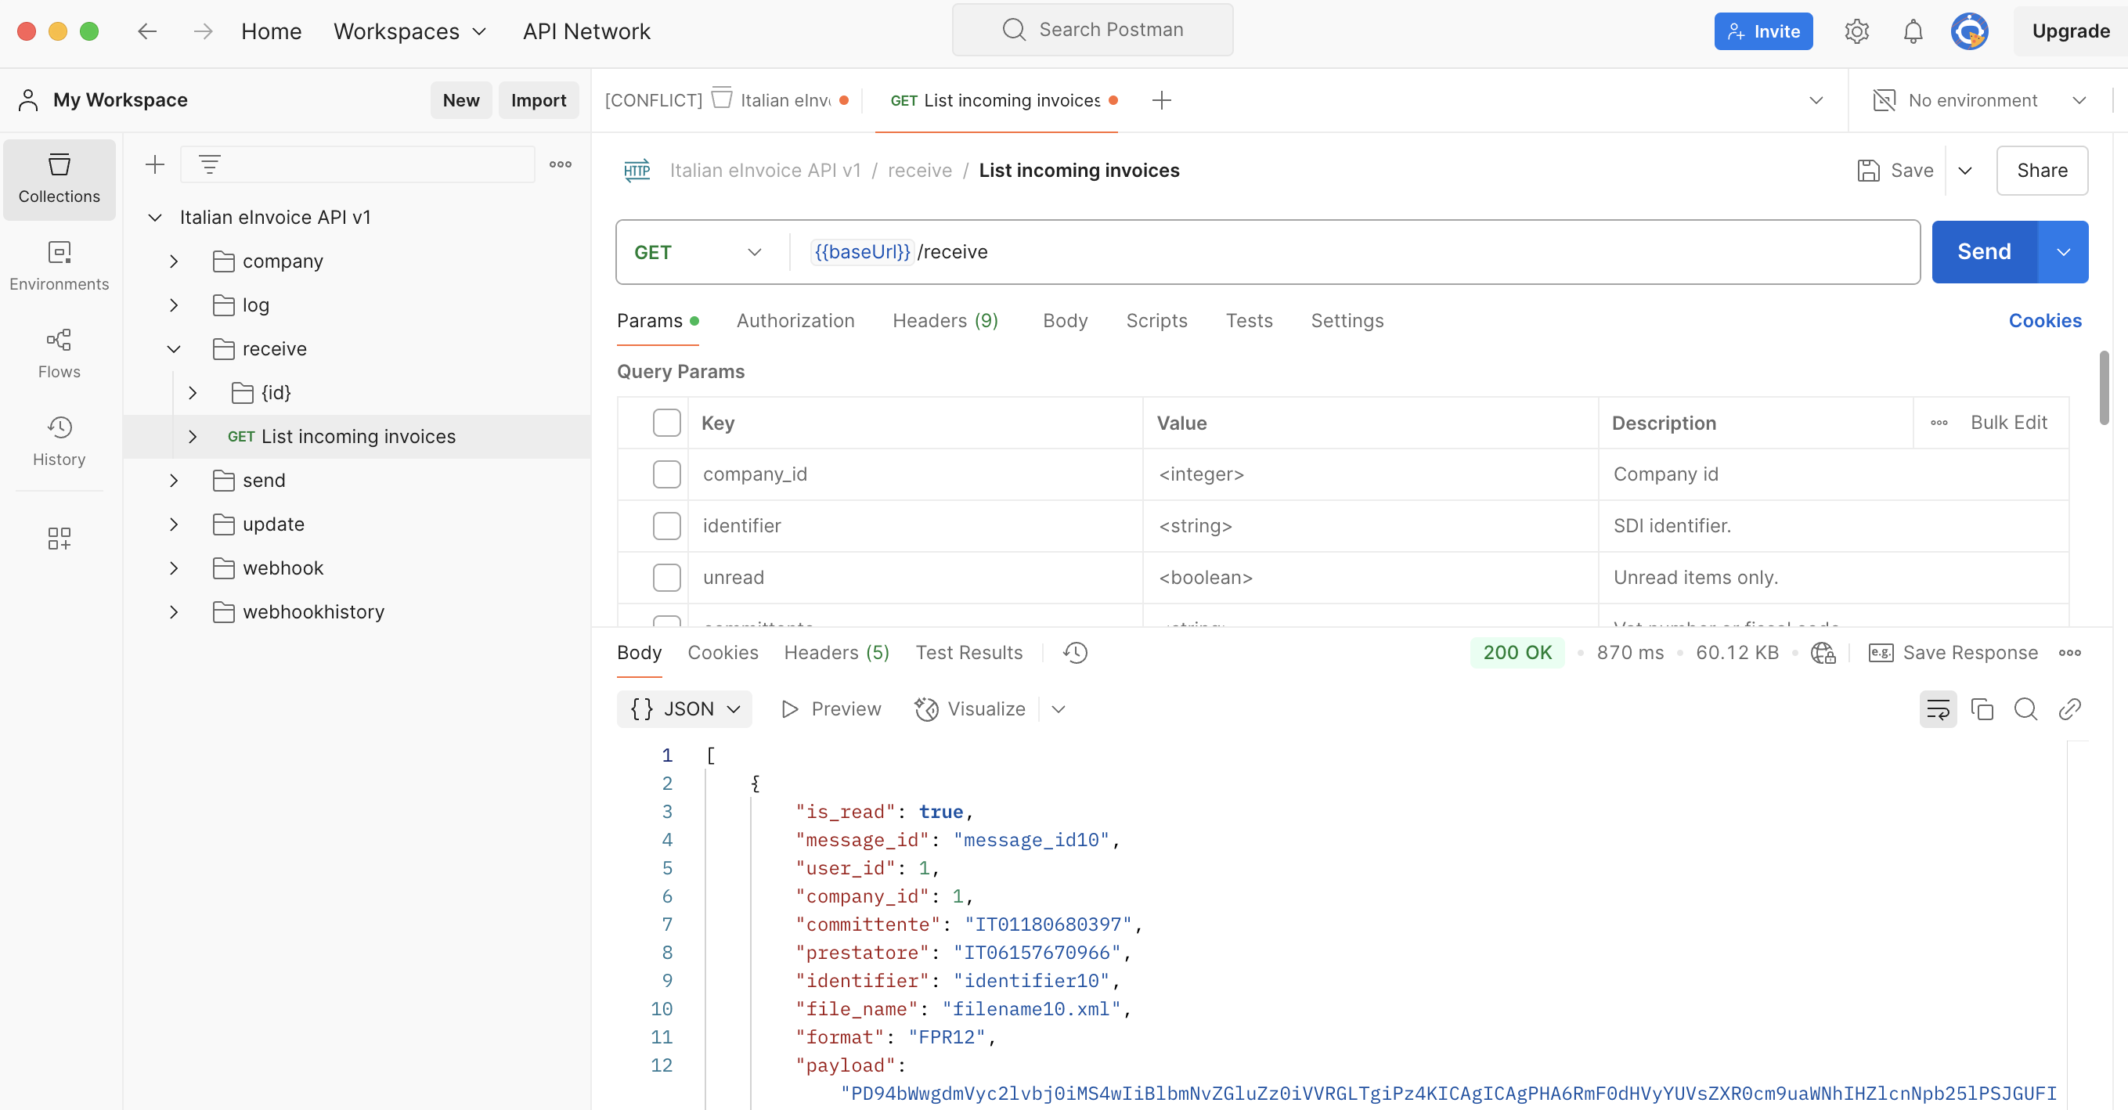Open the Visualize options dropdown chevron

[1059, 708]
